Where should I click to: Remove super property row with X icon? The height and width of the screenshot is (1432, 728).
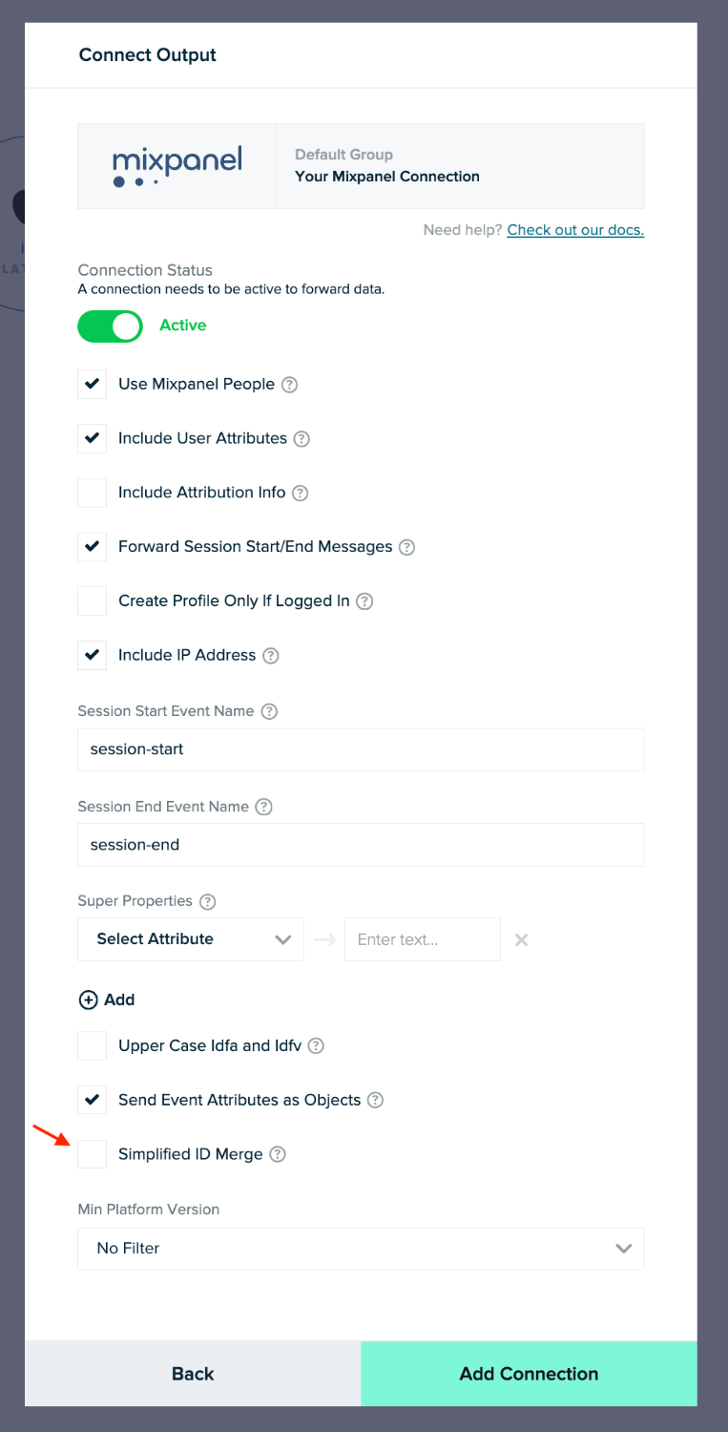point(521,939)
